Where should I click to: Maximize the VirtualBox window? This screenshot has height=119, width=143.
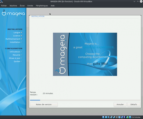[x=138, y=1]
